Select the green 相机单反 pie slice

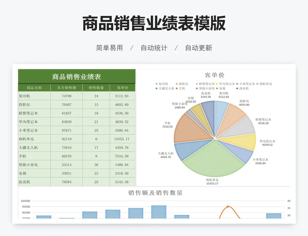pos(213,160)
